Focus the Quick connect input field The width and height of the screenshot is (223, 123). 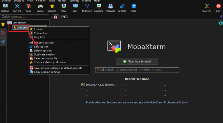click(x=25, y=17)
